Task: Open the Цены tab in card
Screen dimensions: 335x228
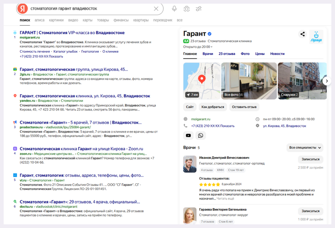Action: (x=260, y=54)
